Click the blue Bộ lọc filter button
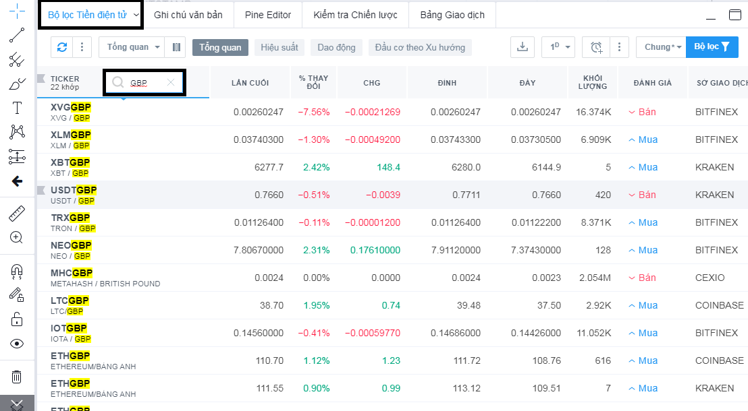748x411 pixels. pyautogui.click(x=712, y=47)
